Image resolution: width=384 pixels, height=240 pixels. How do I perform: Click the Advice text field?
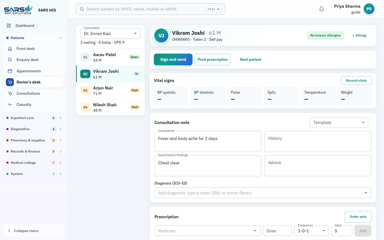tap(318, 166)
